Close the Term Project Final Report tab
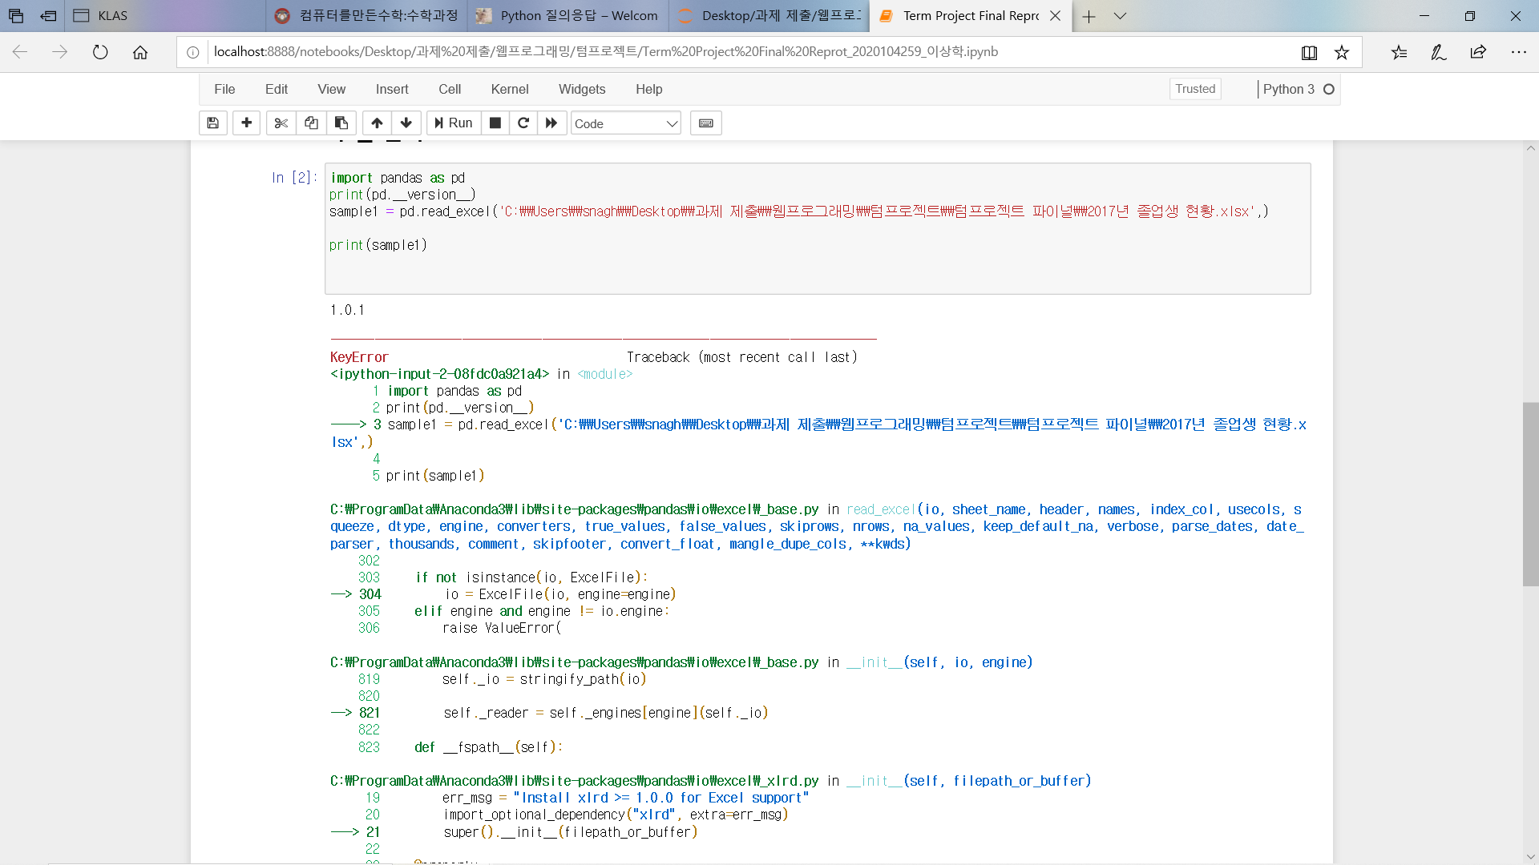This screenshot has height=865, width=1539. 1055,16
